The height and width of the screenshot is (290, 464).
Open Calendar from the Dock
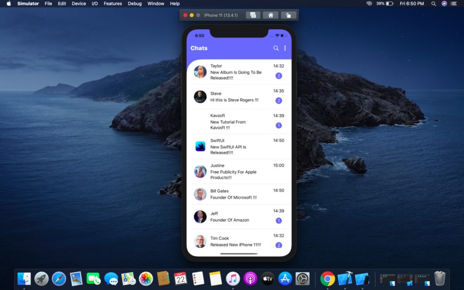[181, 278]
